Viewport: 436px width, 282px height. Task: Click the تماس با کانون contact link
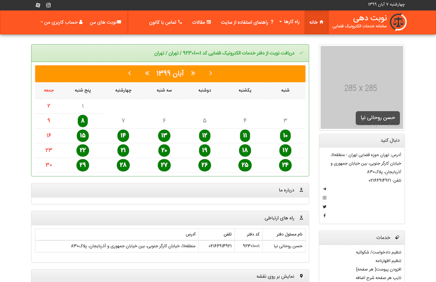coord(166,22)
